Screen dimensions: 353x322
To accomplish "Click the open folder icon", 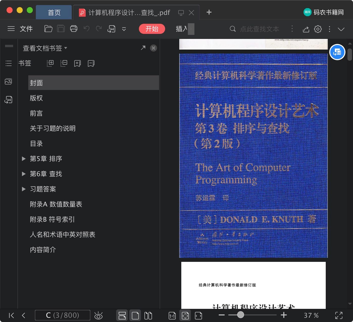I will click(x=48, y=29).
